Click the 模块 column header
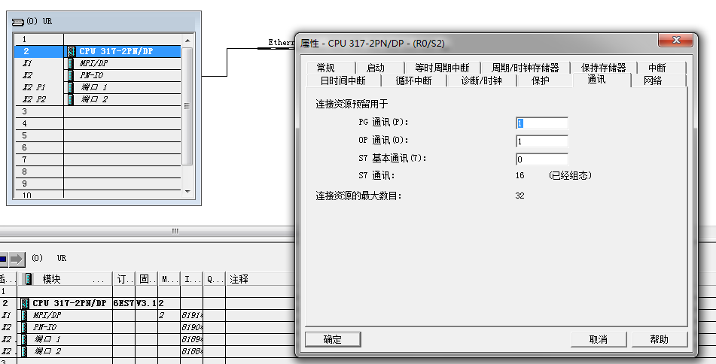 65,279
